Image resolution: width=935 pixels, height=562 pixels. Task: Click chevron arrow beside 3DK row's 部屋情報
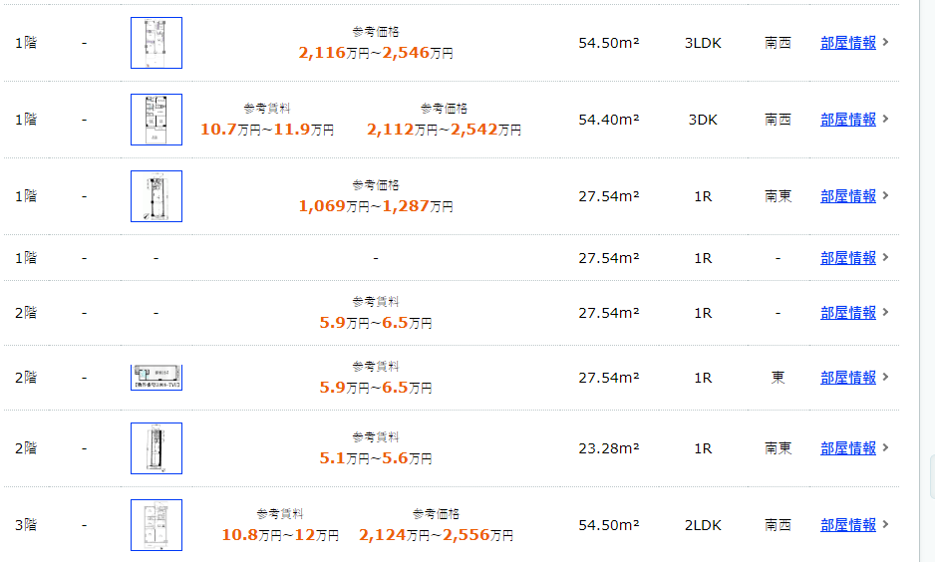coord(885,119)
